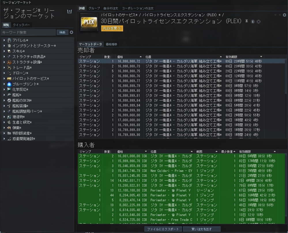The width and height of the screenshot is (288, 233).
Task: Go back with the top double-arrow icon
Action: tap(275, 15)
